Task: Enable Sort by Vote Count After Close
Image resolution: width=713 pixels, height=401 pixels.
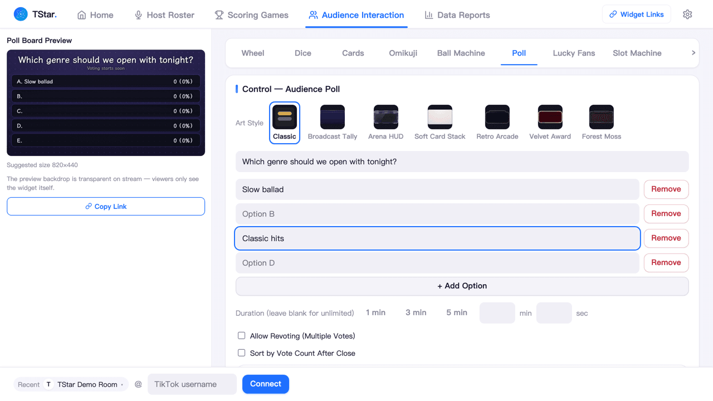Action: pyautogui.click(x=242, y=353)
